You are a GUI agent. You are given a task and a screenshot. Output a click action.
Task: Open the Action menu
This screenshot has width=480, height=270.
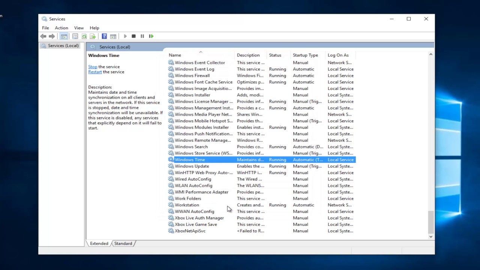coord(61,28)
